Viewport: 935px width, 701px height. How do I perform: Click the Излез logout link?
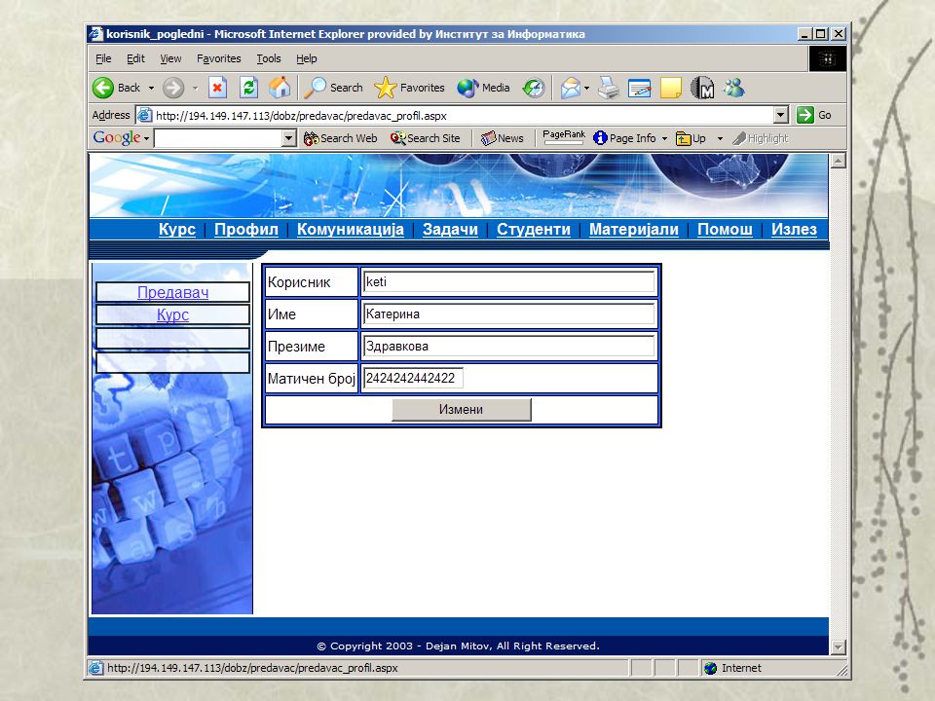point(795,229)
